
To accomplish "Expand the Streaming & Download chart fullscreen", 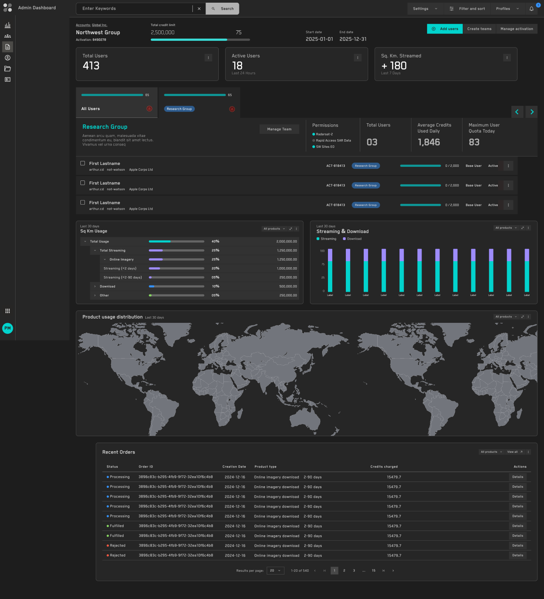I will tap(522, 228).
